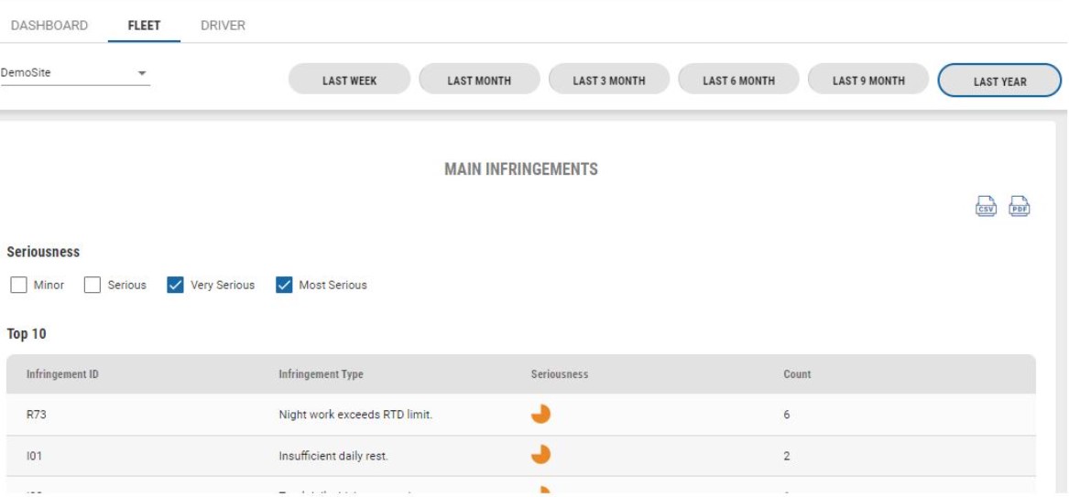Screen dimensions: 1069x497
Task: Enable the Minor seriousness checkbox
Action: (x=18, y=286)
